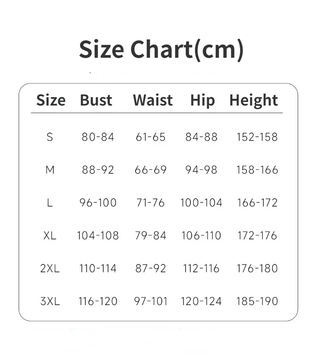Image resolution: width=314 pixels, height=356 pixels.
Task: Select the Bust column header
Action: [x=96, y=100]
